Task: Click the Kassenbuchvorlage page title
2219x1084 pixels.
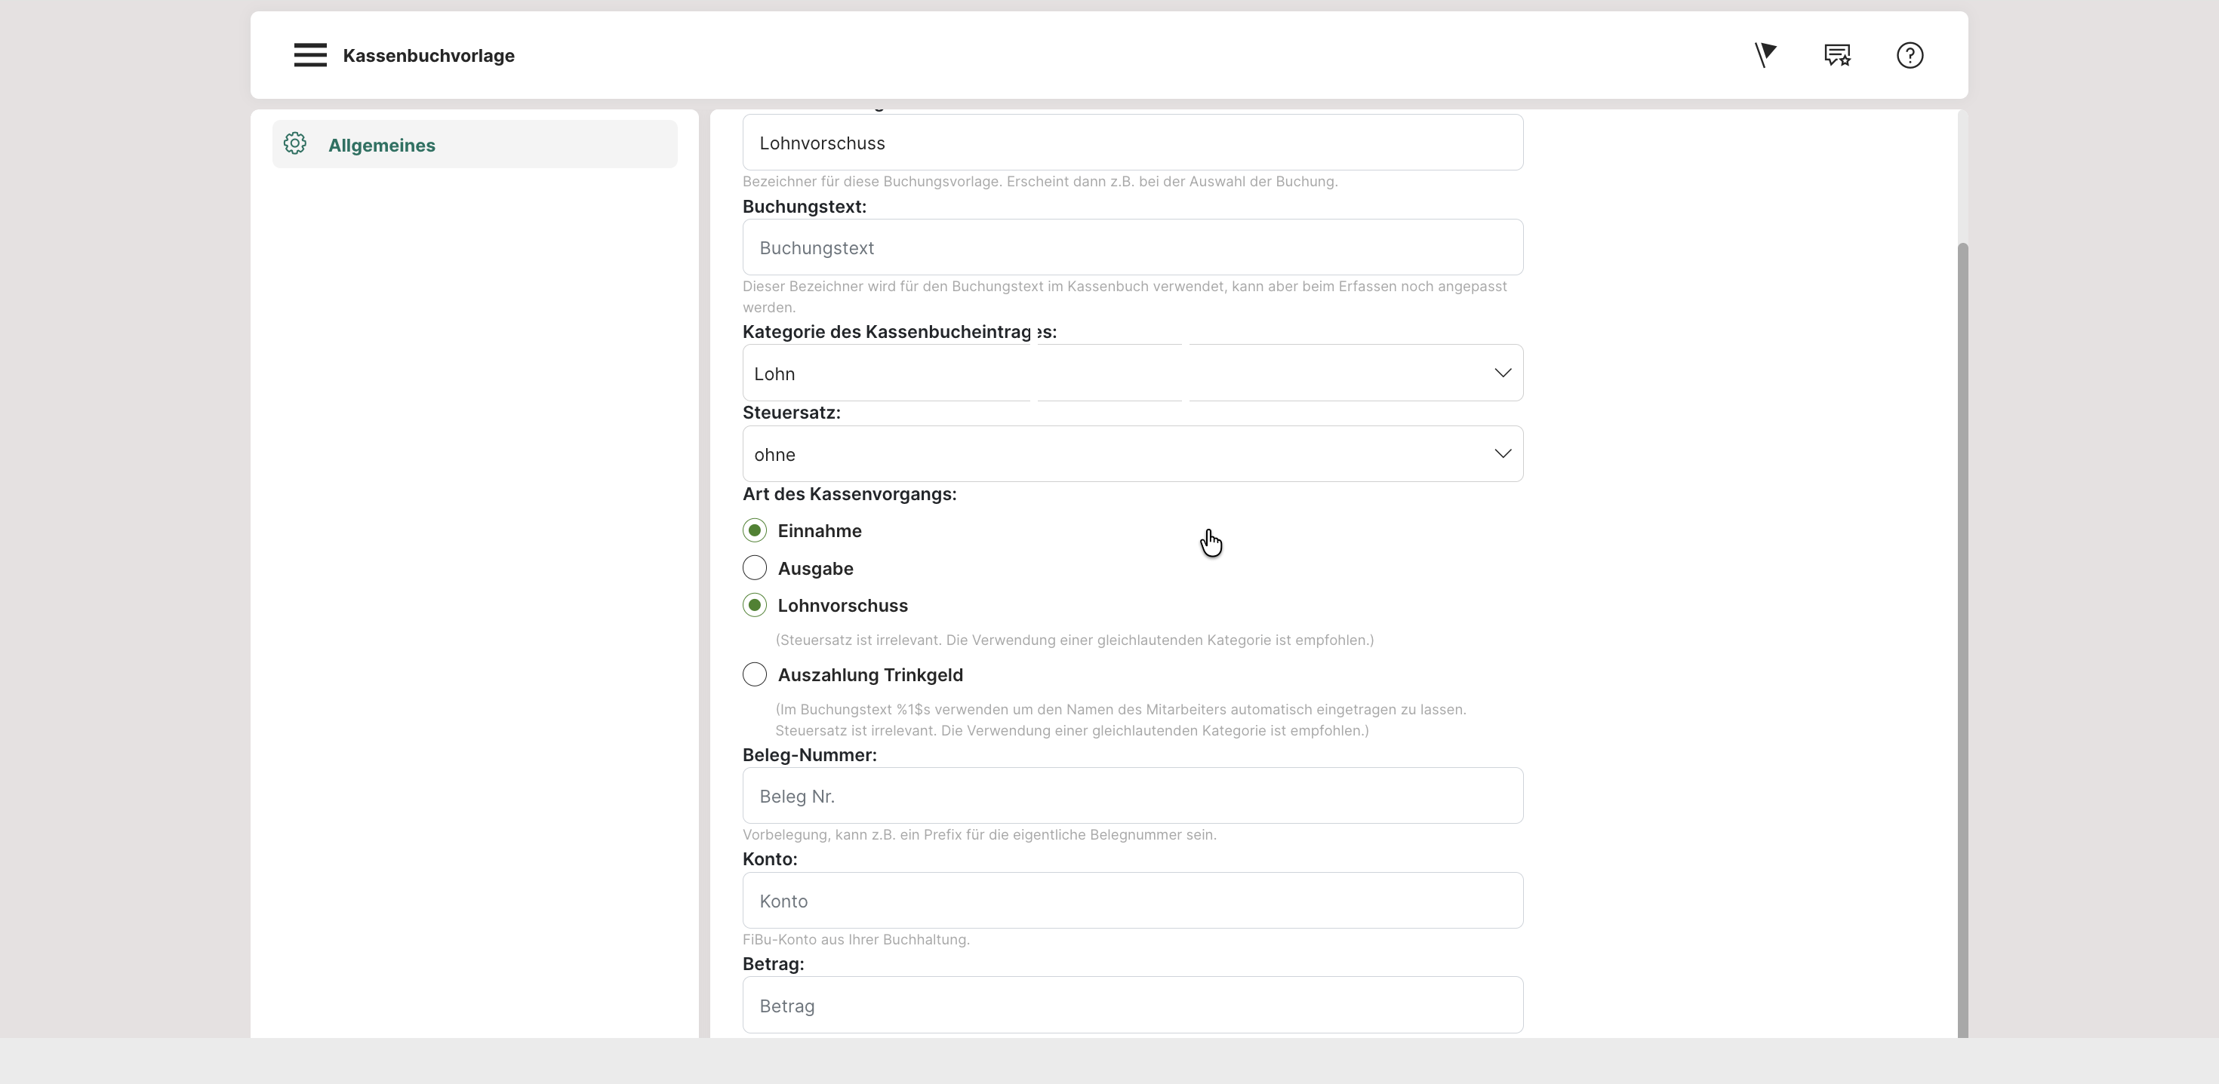Action: tap(428, 56)
